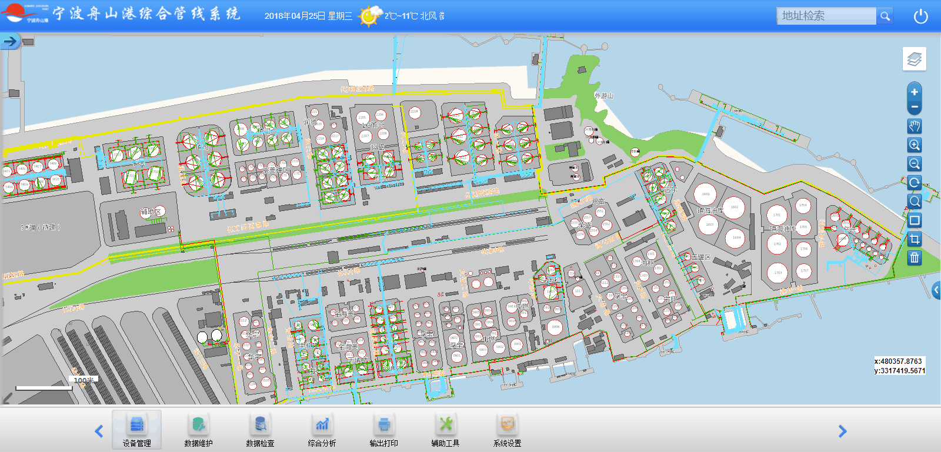This screenshot has width=941, height=452.
Task: Open the 设备管理 menu
Action: (137, 430)
